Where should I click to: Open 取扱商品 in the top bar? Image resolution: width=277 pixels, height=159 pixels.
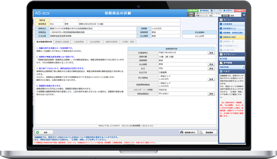pyautogui.click(x=204, y=11)
